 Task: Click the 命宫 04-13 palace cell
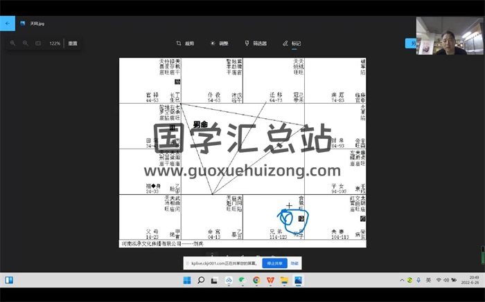(212, 217)
